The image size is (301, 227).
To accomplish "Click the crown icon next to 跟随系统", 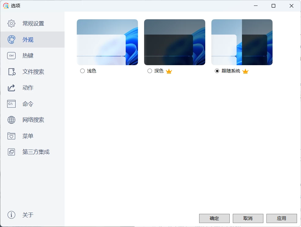I will pyautogui.click(x=245, y=71).
